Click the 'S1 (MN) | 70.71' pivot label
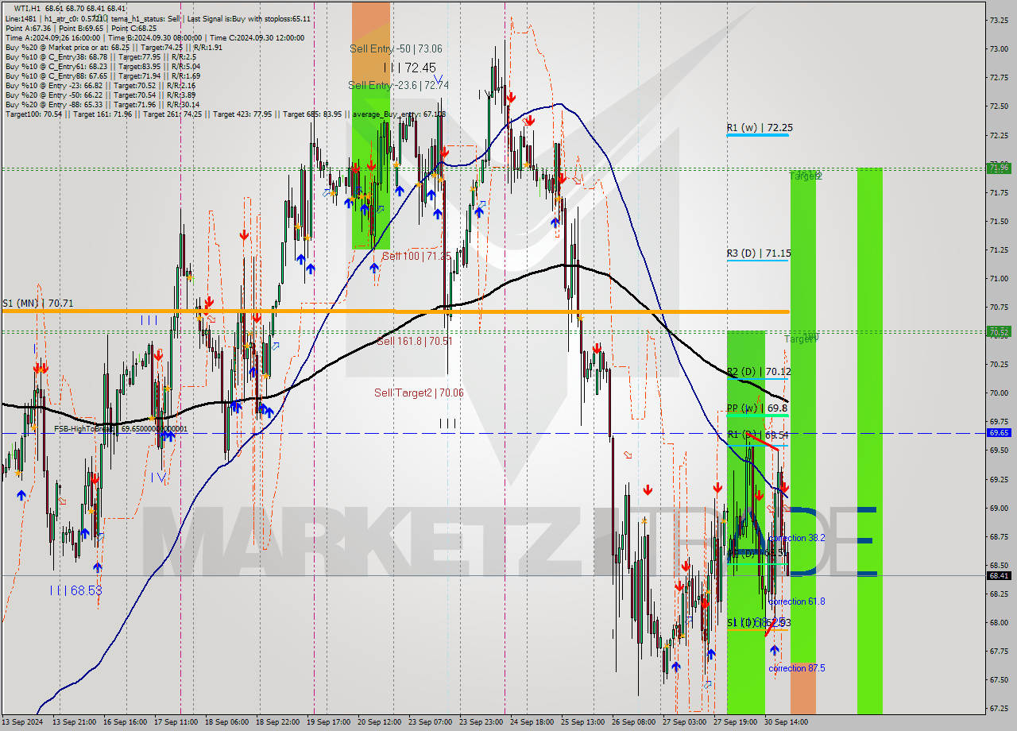The image size is (1017, 731). [37, 303]
